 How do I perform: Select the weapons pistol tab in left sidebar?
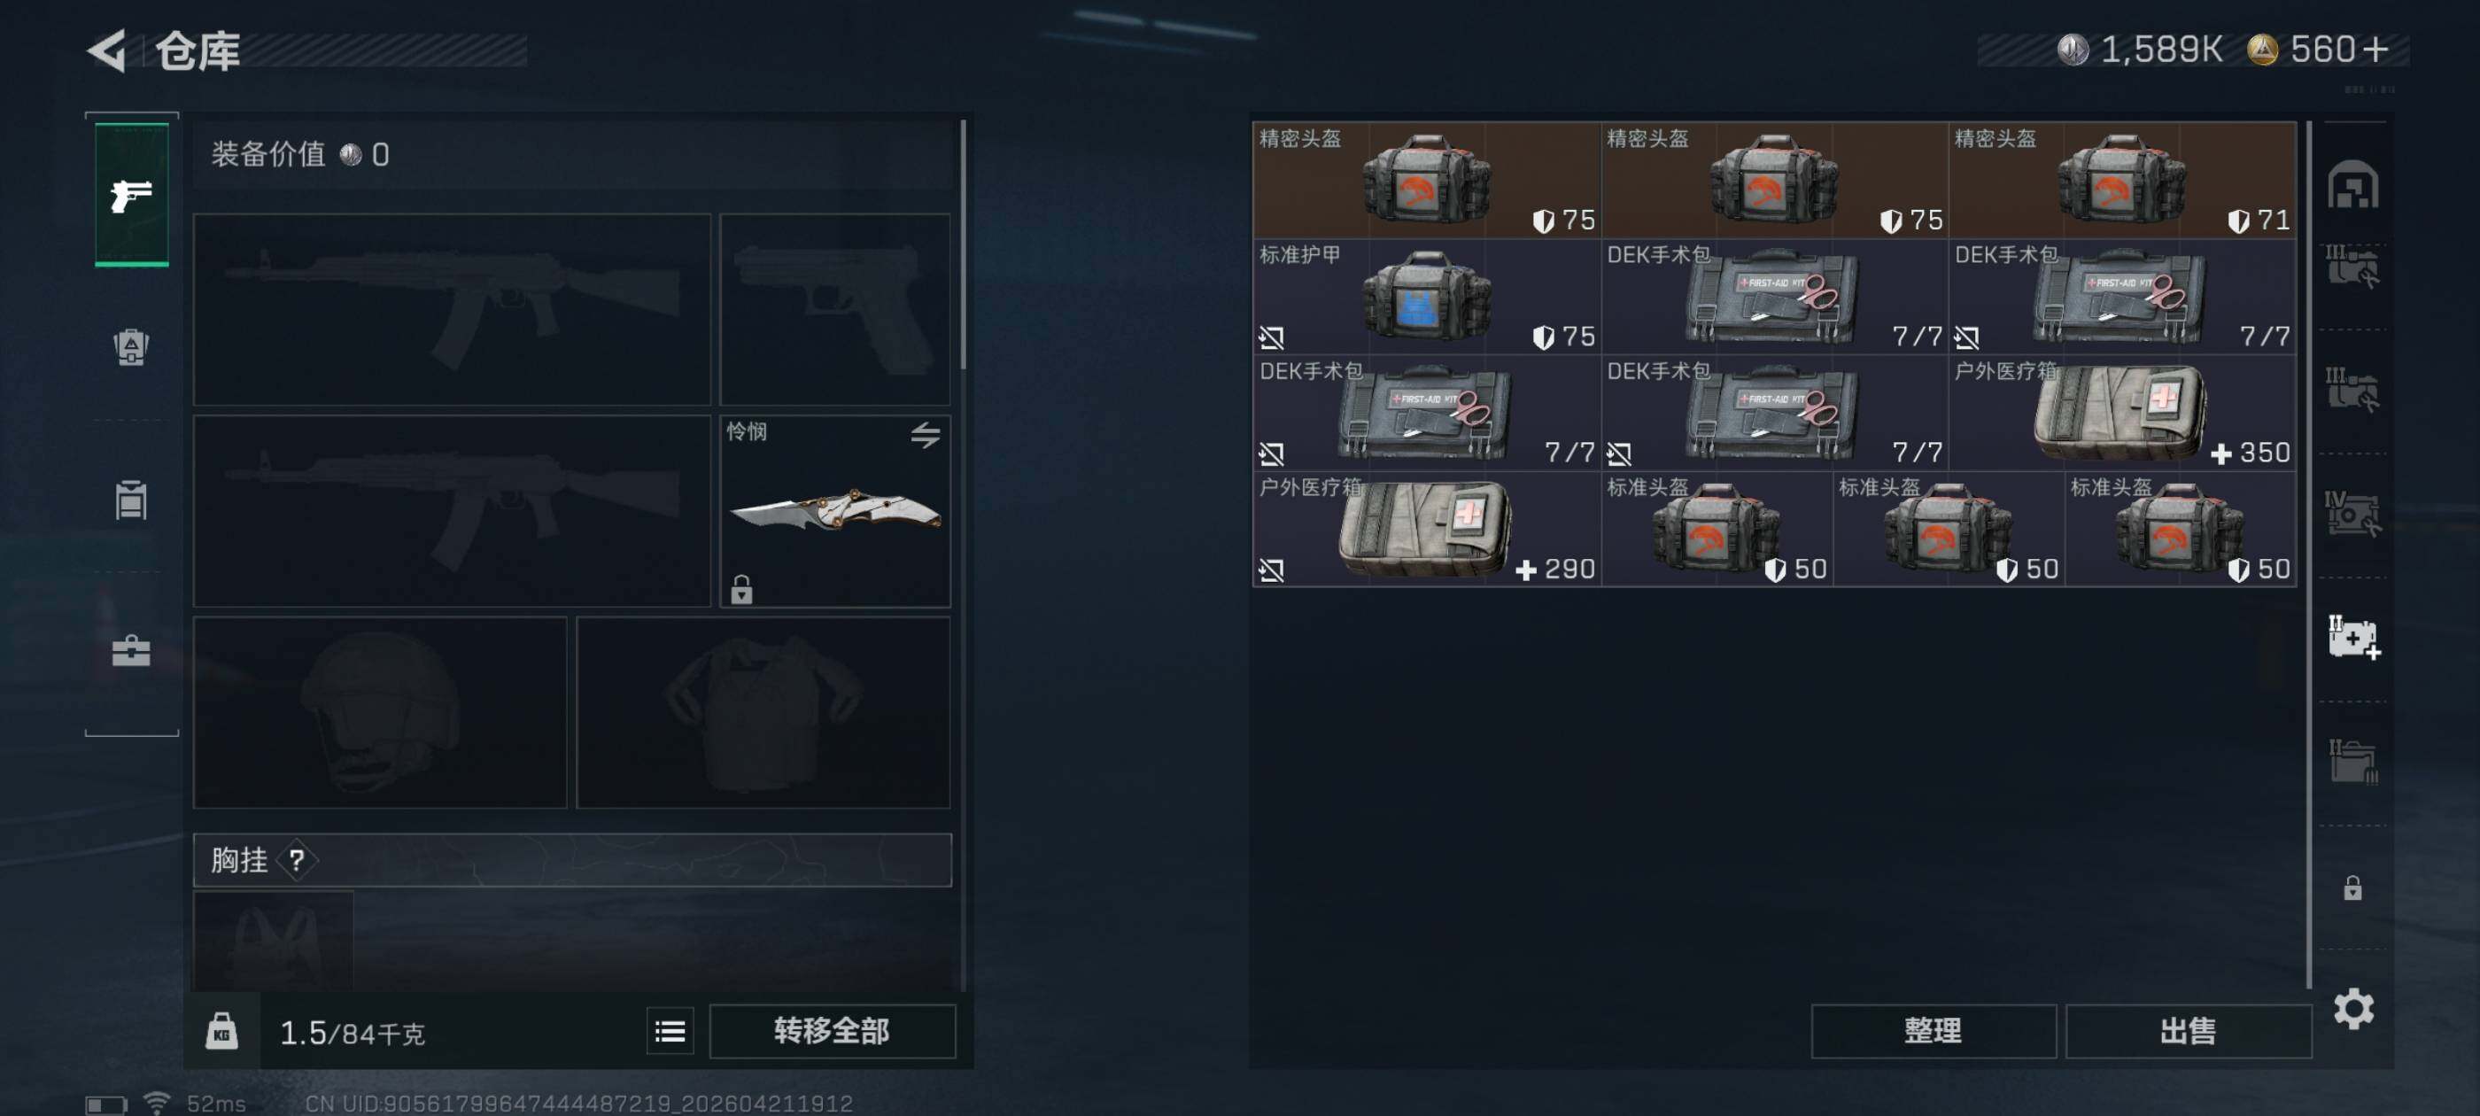pos(132,195)
